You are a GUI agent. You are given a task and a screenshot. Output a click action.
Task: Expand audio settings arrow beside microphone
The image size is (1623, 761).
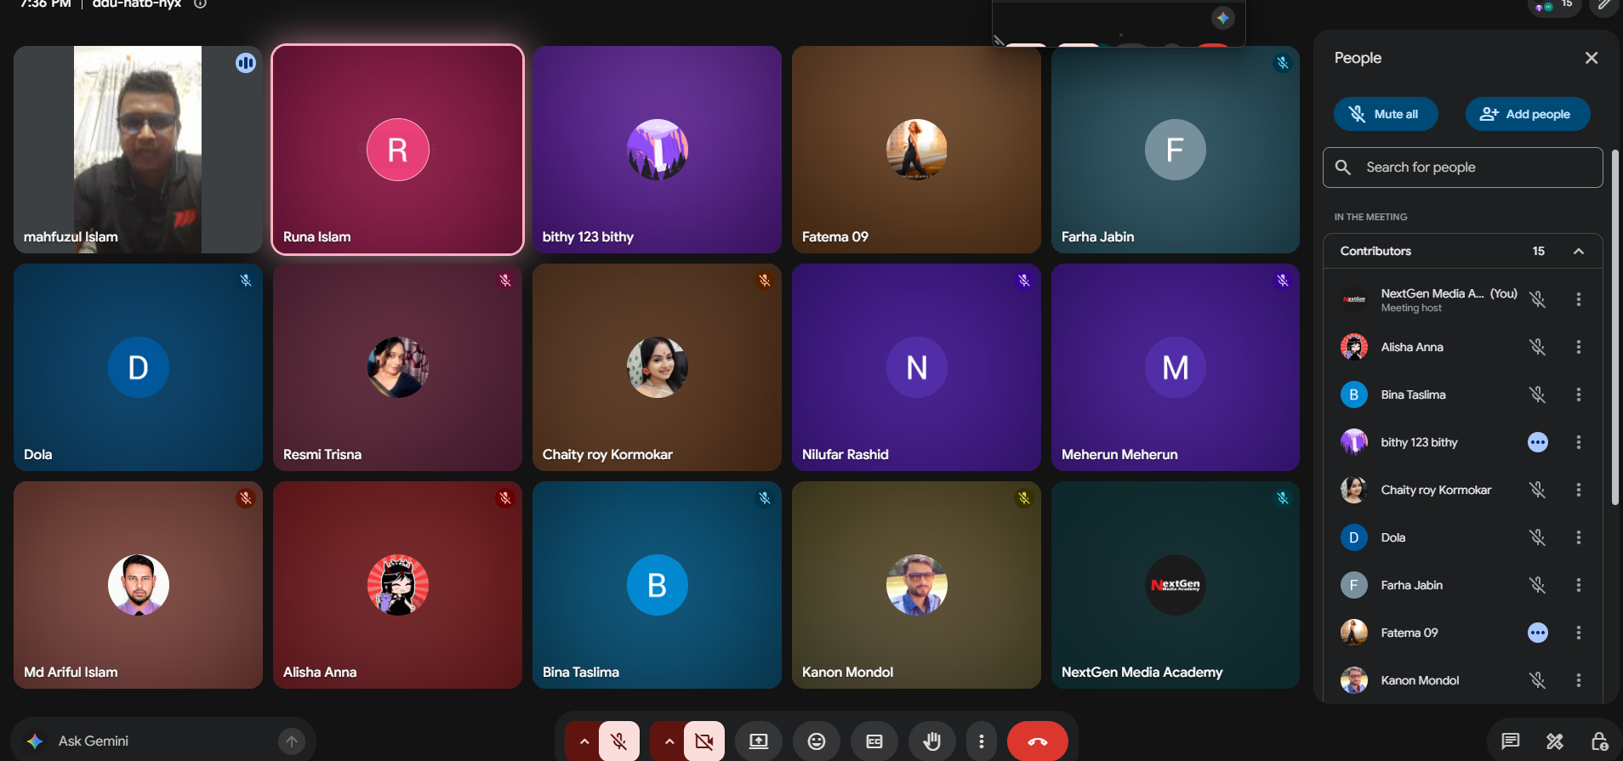coord(584,741)
